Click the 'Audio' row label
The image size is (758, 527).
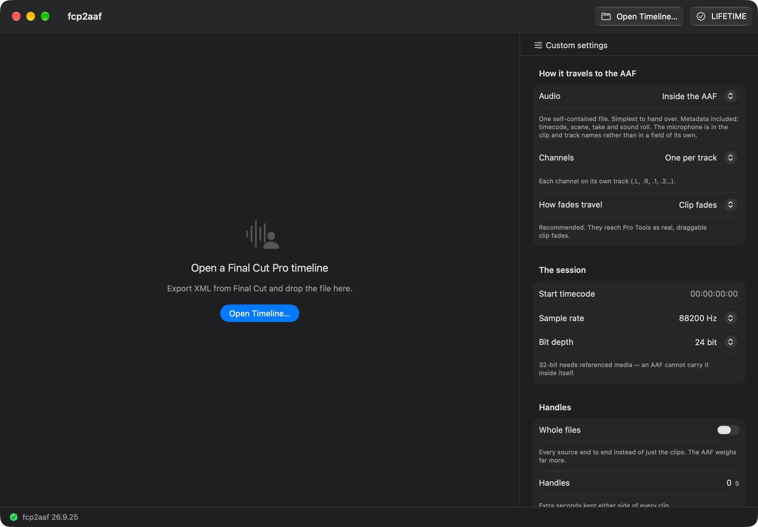(549, 96)
